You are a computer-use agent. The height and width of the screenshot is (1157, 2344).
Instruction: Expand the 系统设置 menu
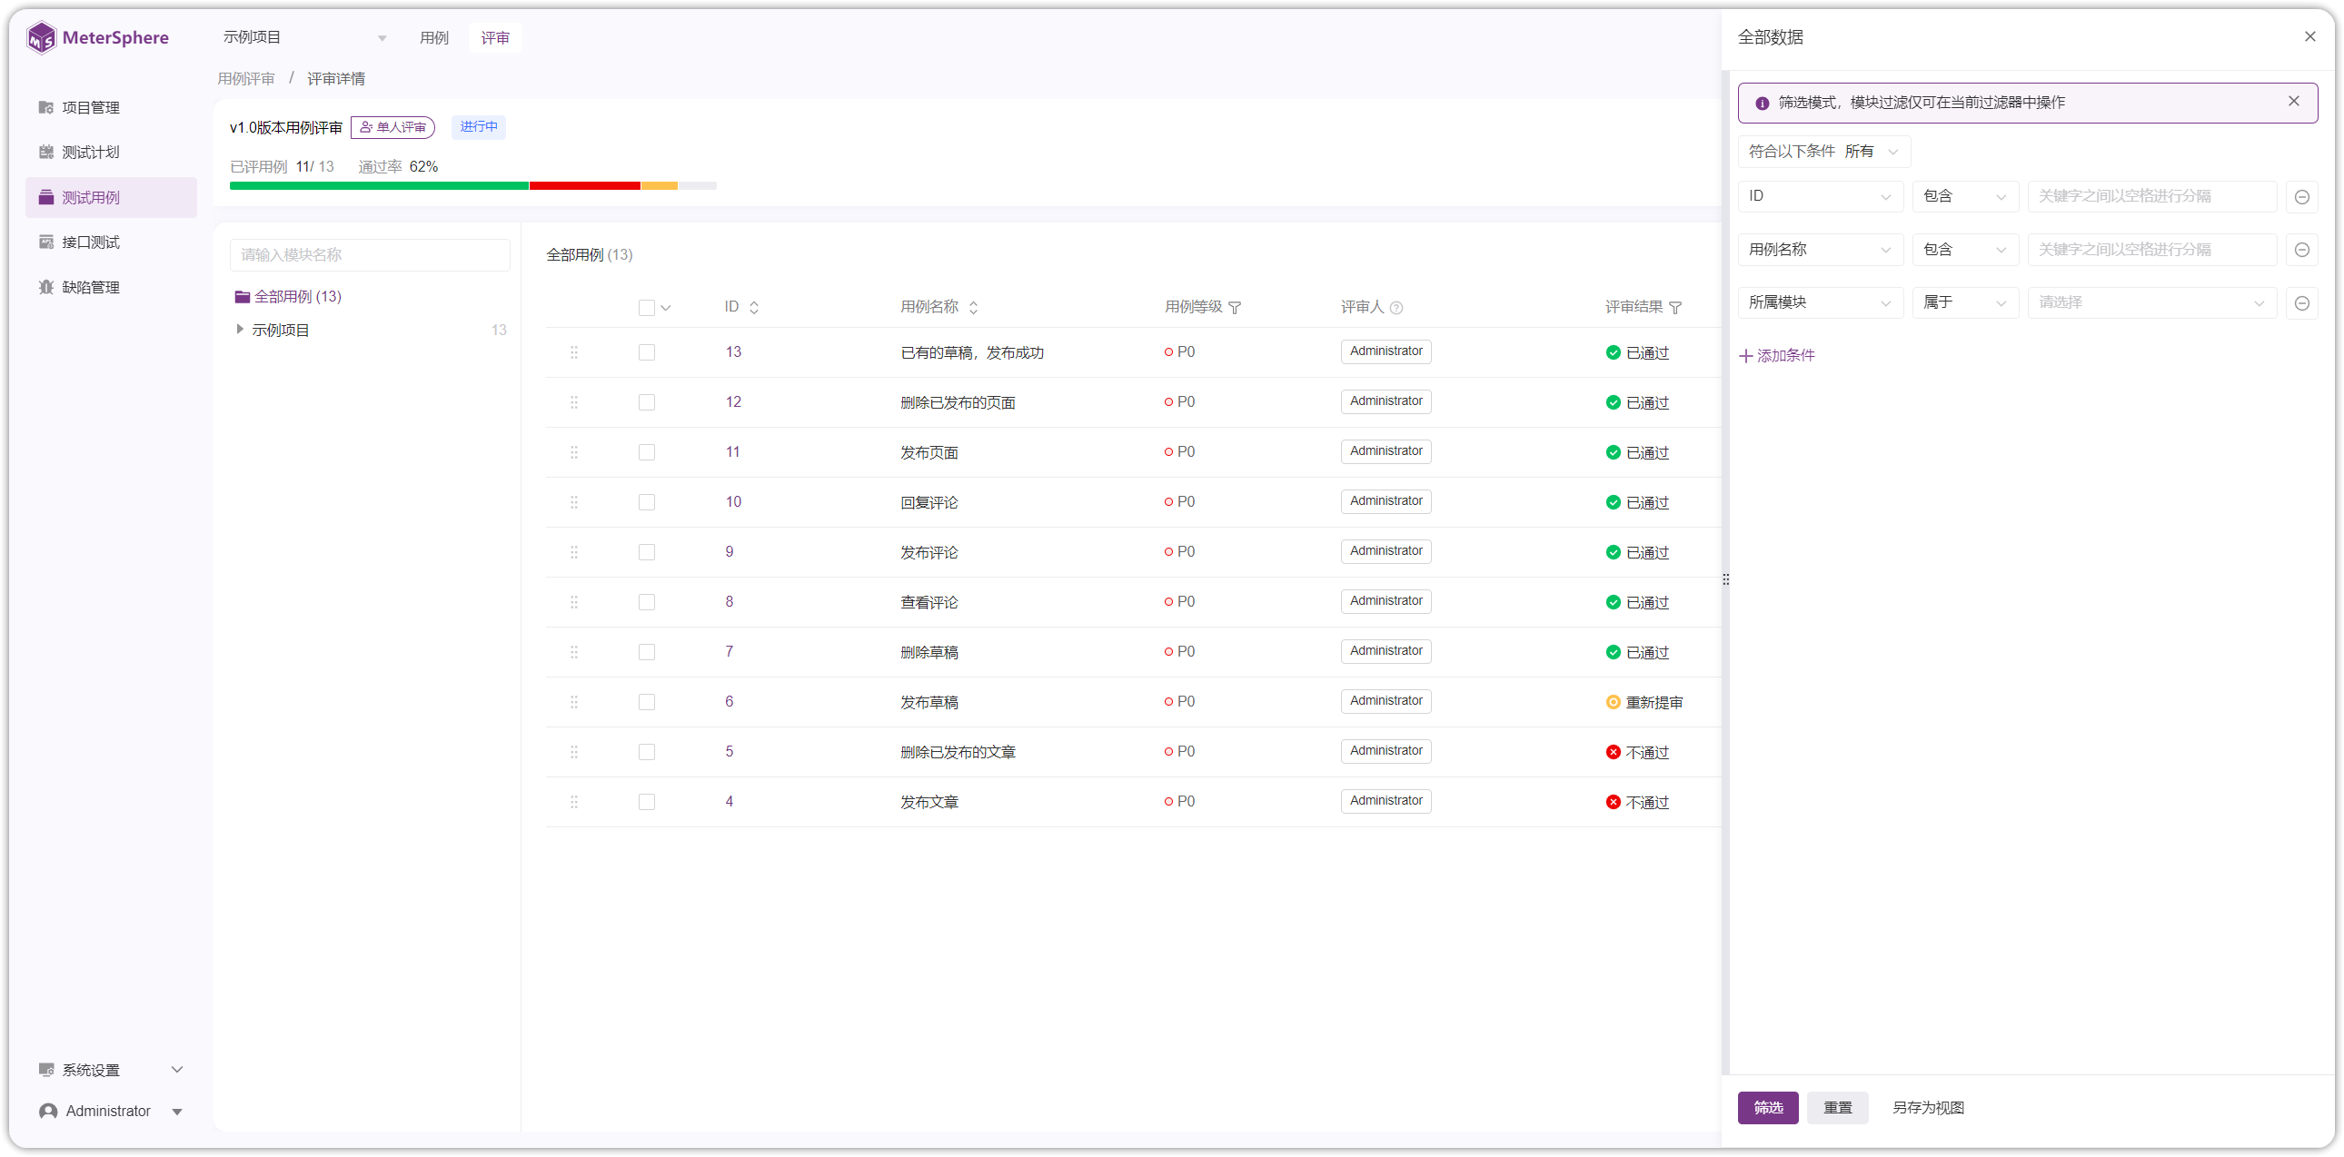111,1070
